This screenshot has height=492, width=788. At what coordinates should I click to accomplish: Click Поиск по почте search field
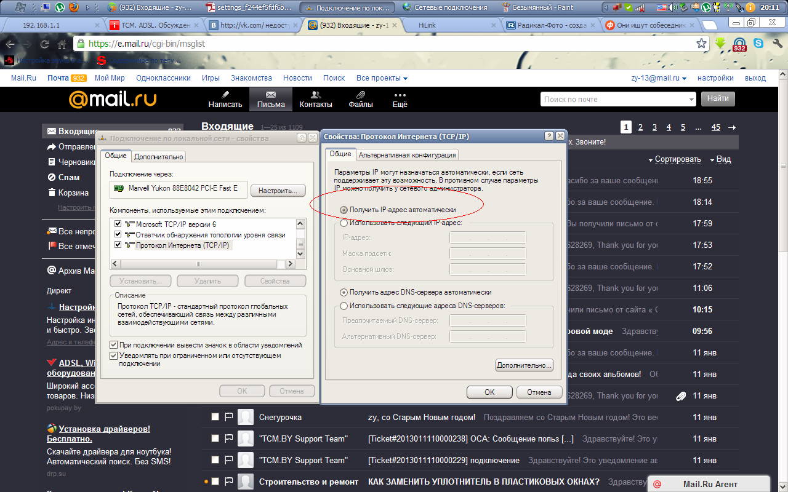click(x=619, y=99)
